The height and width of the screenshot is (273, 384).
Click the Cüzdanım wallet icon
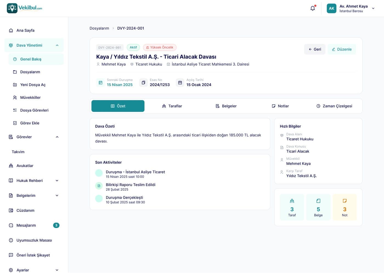11,211
